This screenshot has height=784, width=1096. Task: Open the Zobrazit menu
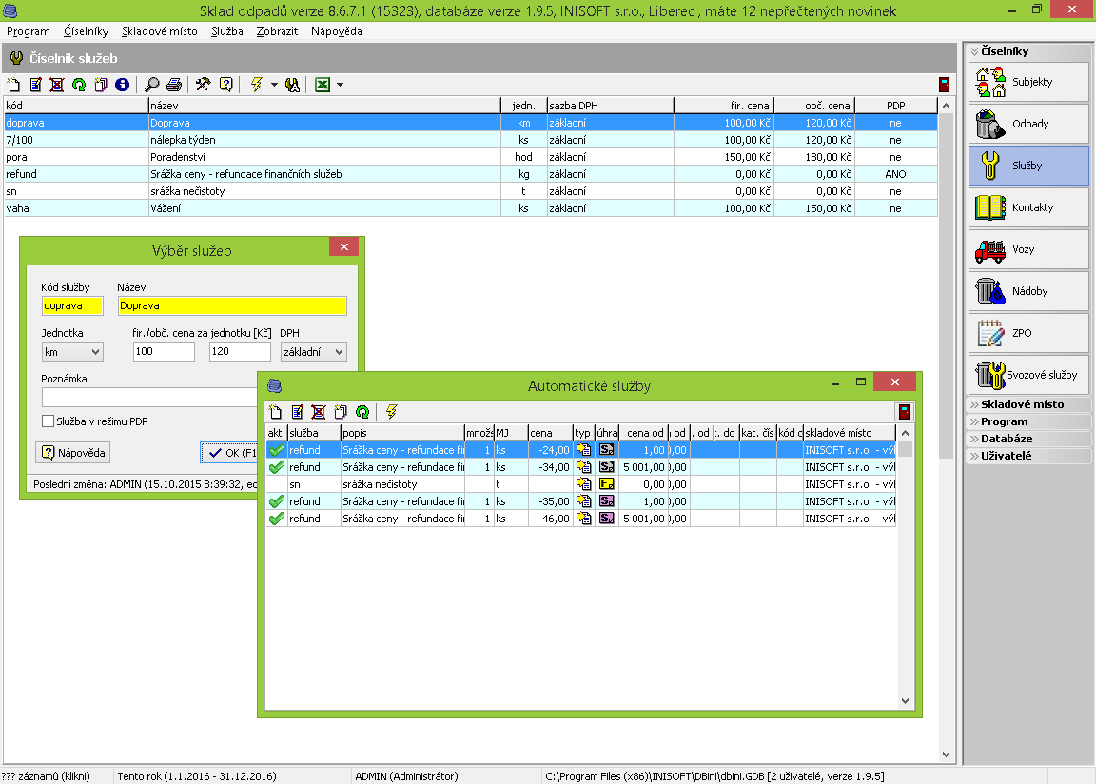click(x=277, y=31)
